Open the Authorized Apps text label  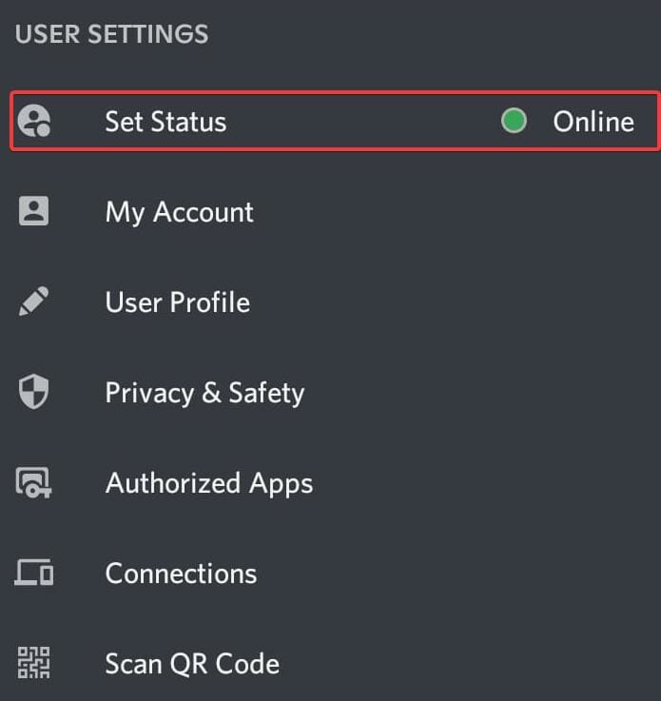208,483
